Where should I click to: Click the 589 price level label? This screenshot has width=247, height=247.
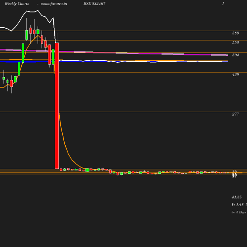pyautogui.click(x=236, y=33)
